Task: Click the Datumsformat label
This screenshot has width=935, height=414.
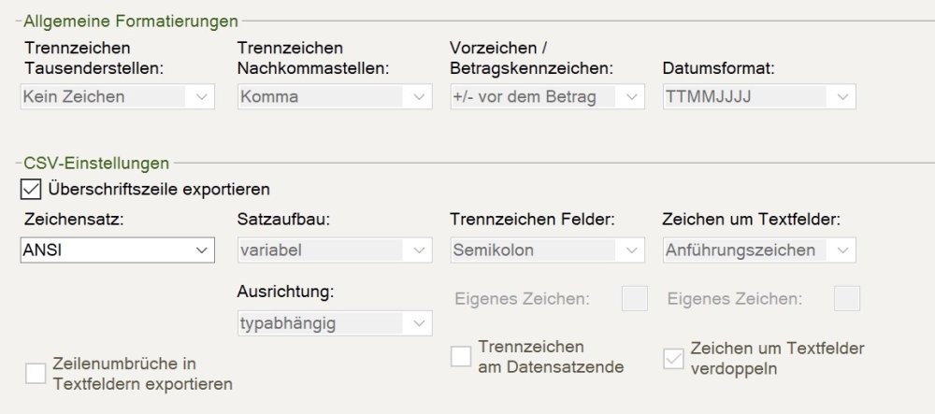Action: (x=720, y=68)
